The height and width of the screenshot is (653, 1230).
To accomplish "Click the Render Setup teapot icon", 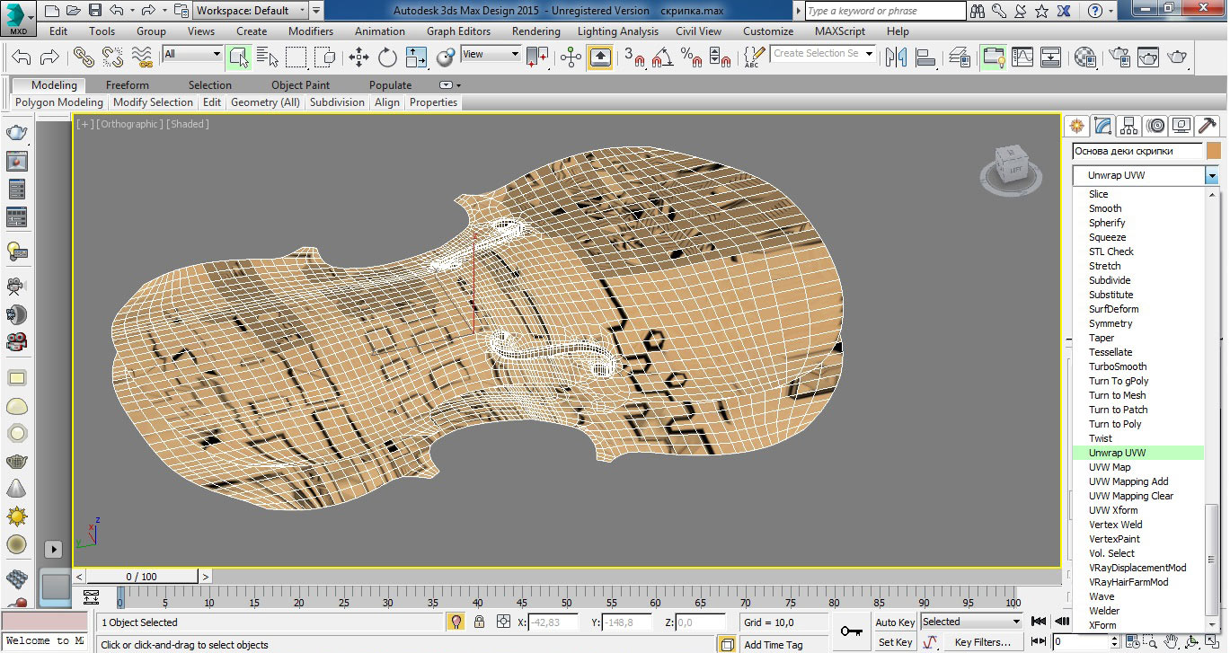I will click(x=1119, y=57).
